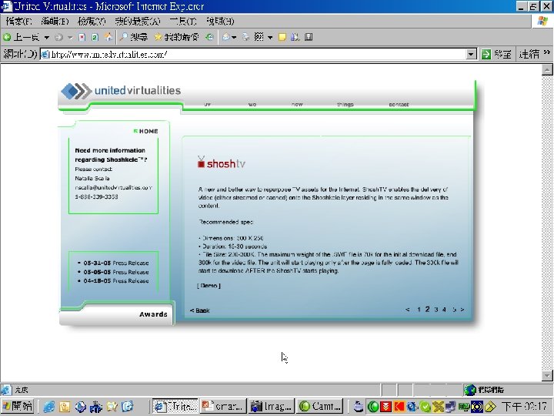The width and height of the screenshot is (554, 416).
Task: Click the Windows Start button
Action: pyautogui.click(x=17, y=406)
